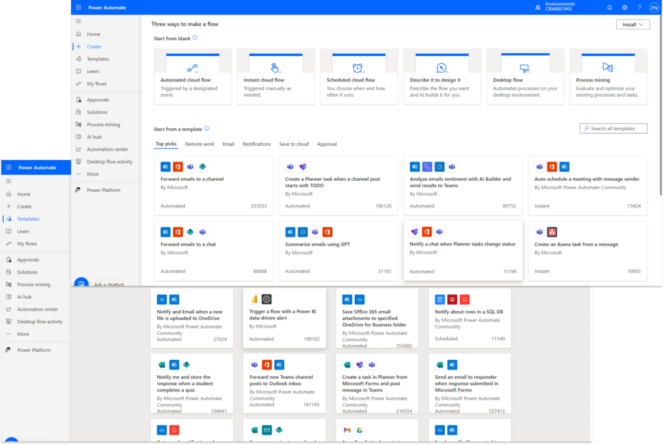Click the Process mining icon on card
This screenshot has height=444, width=663.
(607, 67)
